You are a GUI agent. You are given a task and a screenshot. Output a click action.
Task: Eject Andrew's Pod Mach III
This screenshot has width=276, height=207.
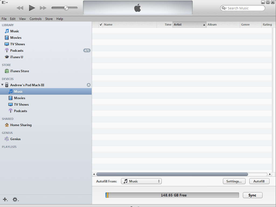[89, 85]
